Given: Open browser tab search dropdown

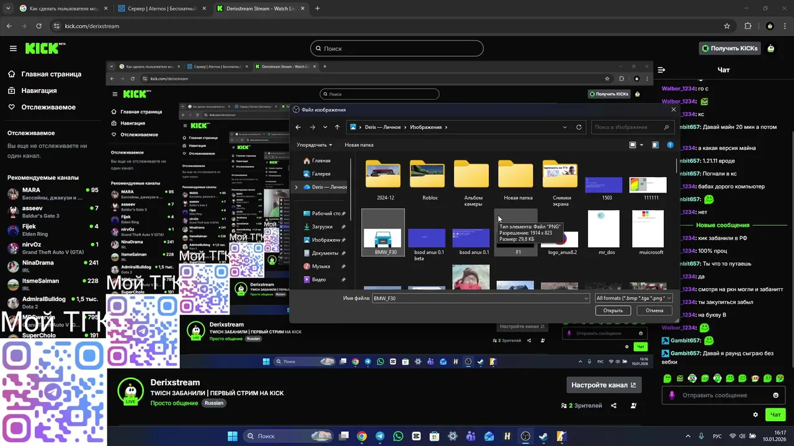Looking at the screenshot, I should pyautogui.click(x=7, y=9).
